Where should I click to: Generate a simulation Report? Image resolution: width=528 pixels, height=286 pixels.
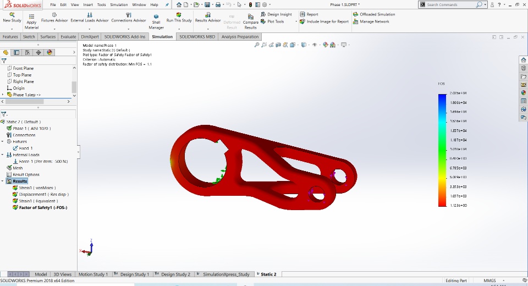coord(309,14)
